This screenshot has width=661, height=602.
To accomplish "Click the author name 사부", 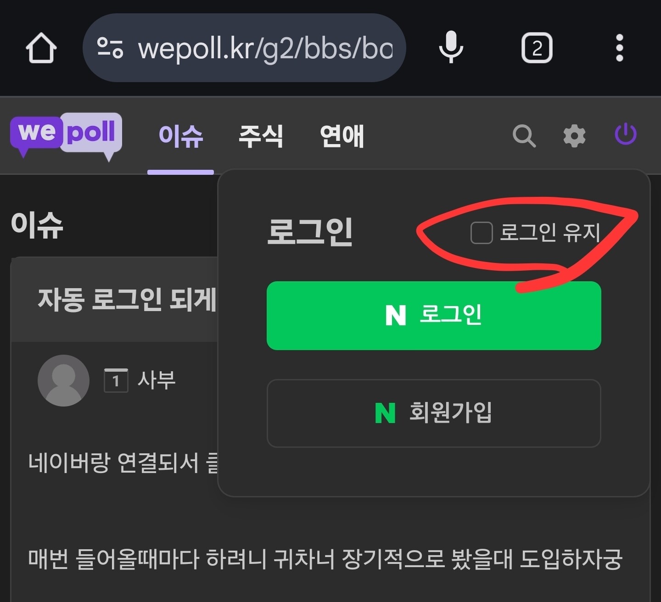I will point(157,380).
